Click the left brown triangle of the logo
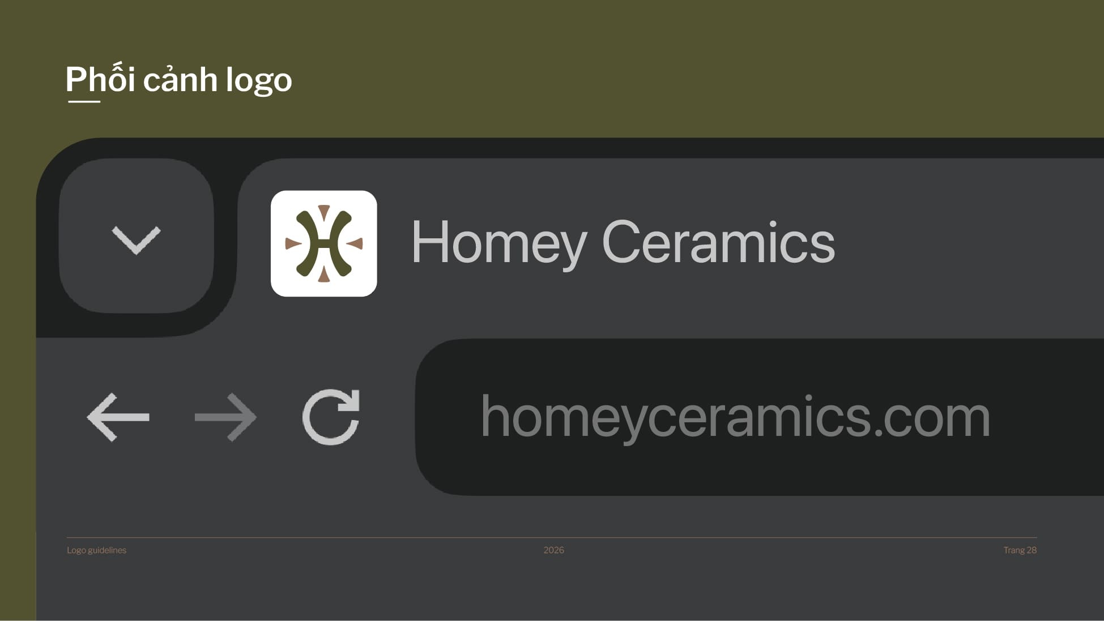The image size is (1104, 621). [x=292, y=244]
